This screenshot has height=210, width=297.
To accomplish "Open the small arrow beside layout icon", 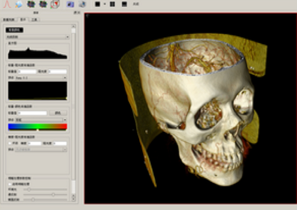I will [x=105, y=4].
